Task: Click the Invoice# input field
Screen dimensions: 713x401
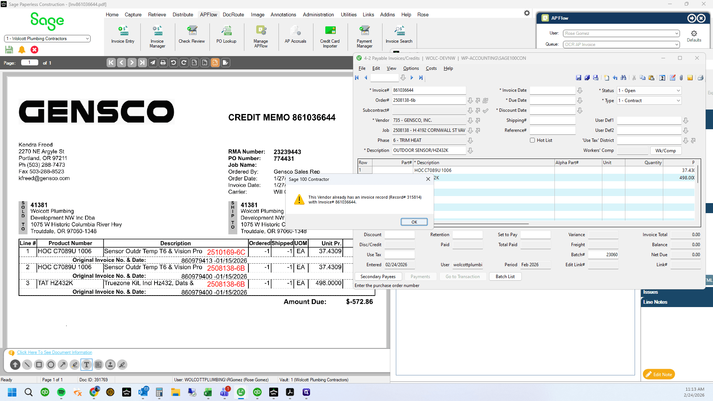Action: click(429, 90)
